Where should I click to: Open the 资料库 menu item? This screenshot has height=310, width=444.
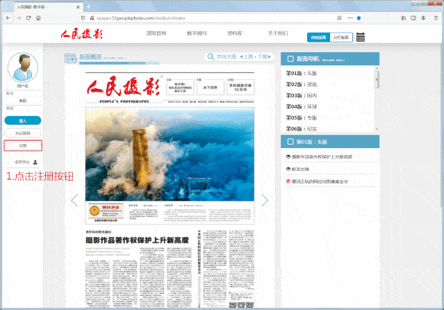235,33
